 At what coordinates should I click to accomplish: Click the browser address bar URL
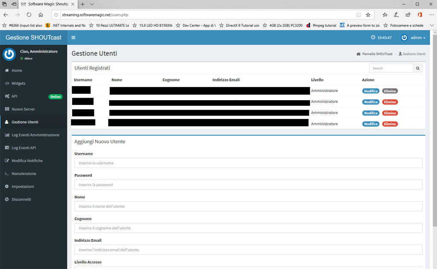coord(95,15)
